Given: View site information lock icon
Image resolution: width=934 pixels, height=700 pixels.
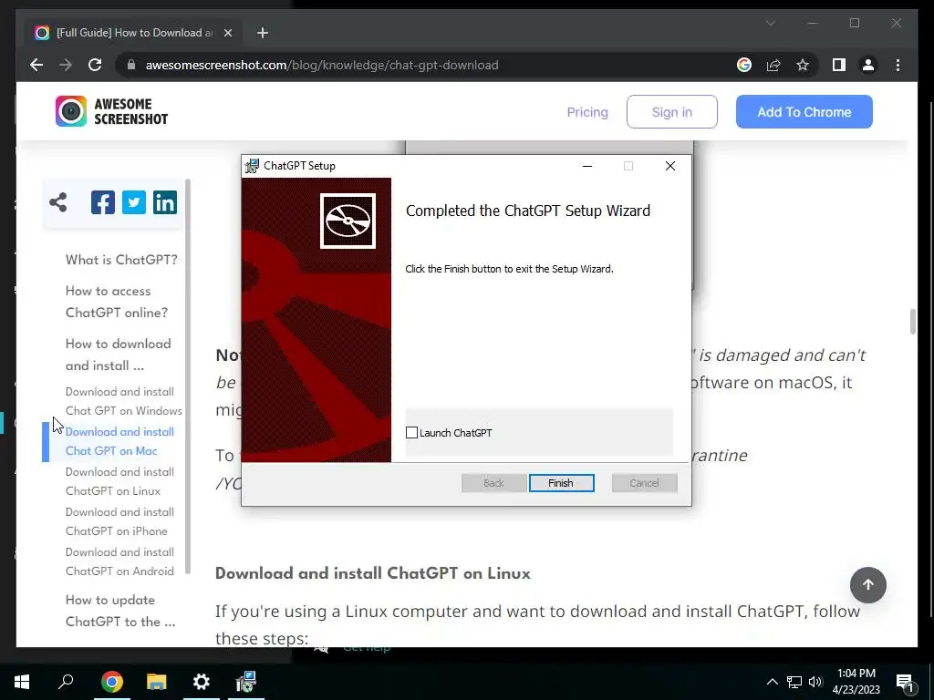Looking at the screenshot, I should 131,65.
